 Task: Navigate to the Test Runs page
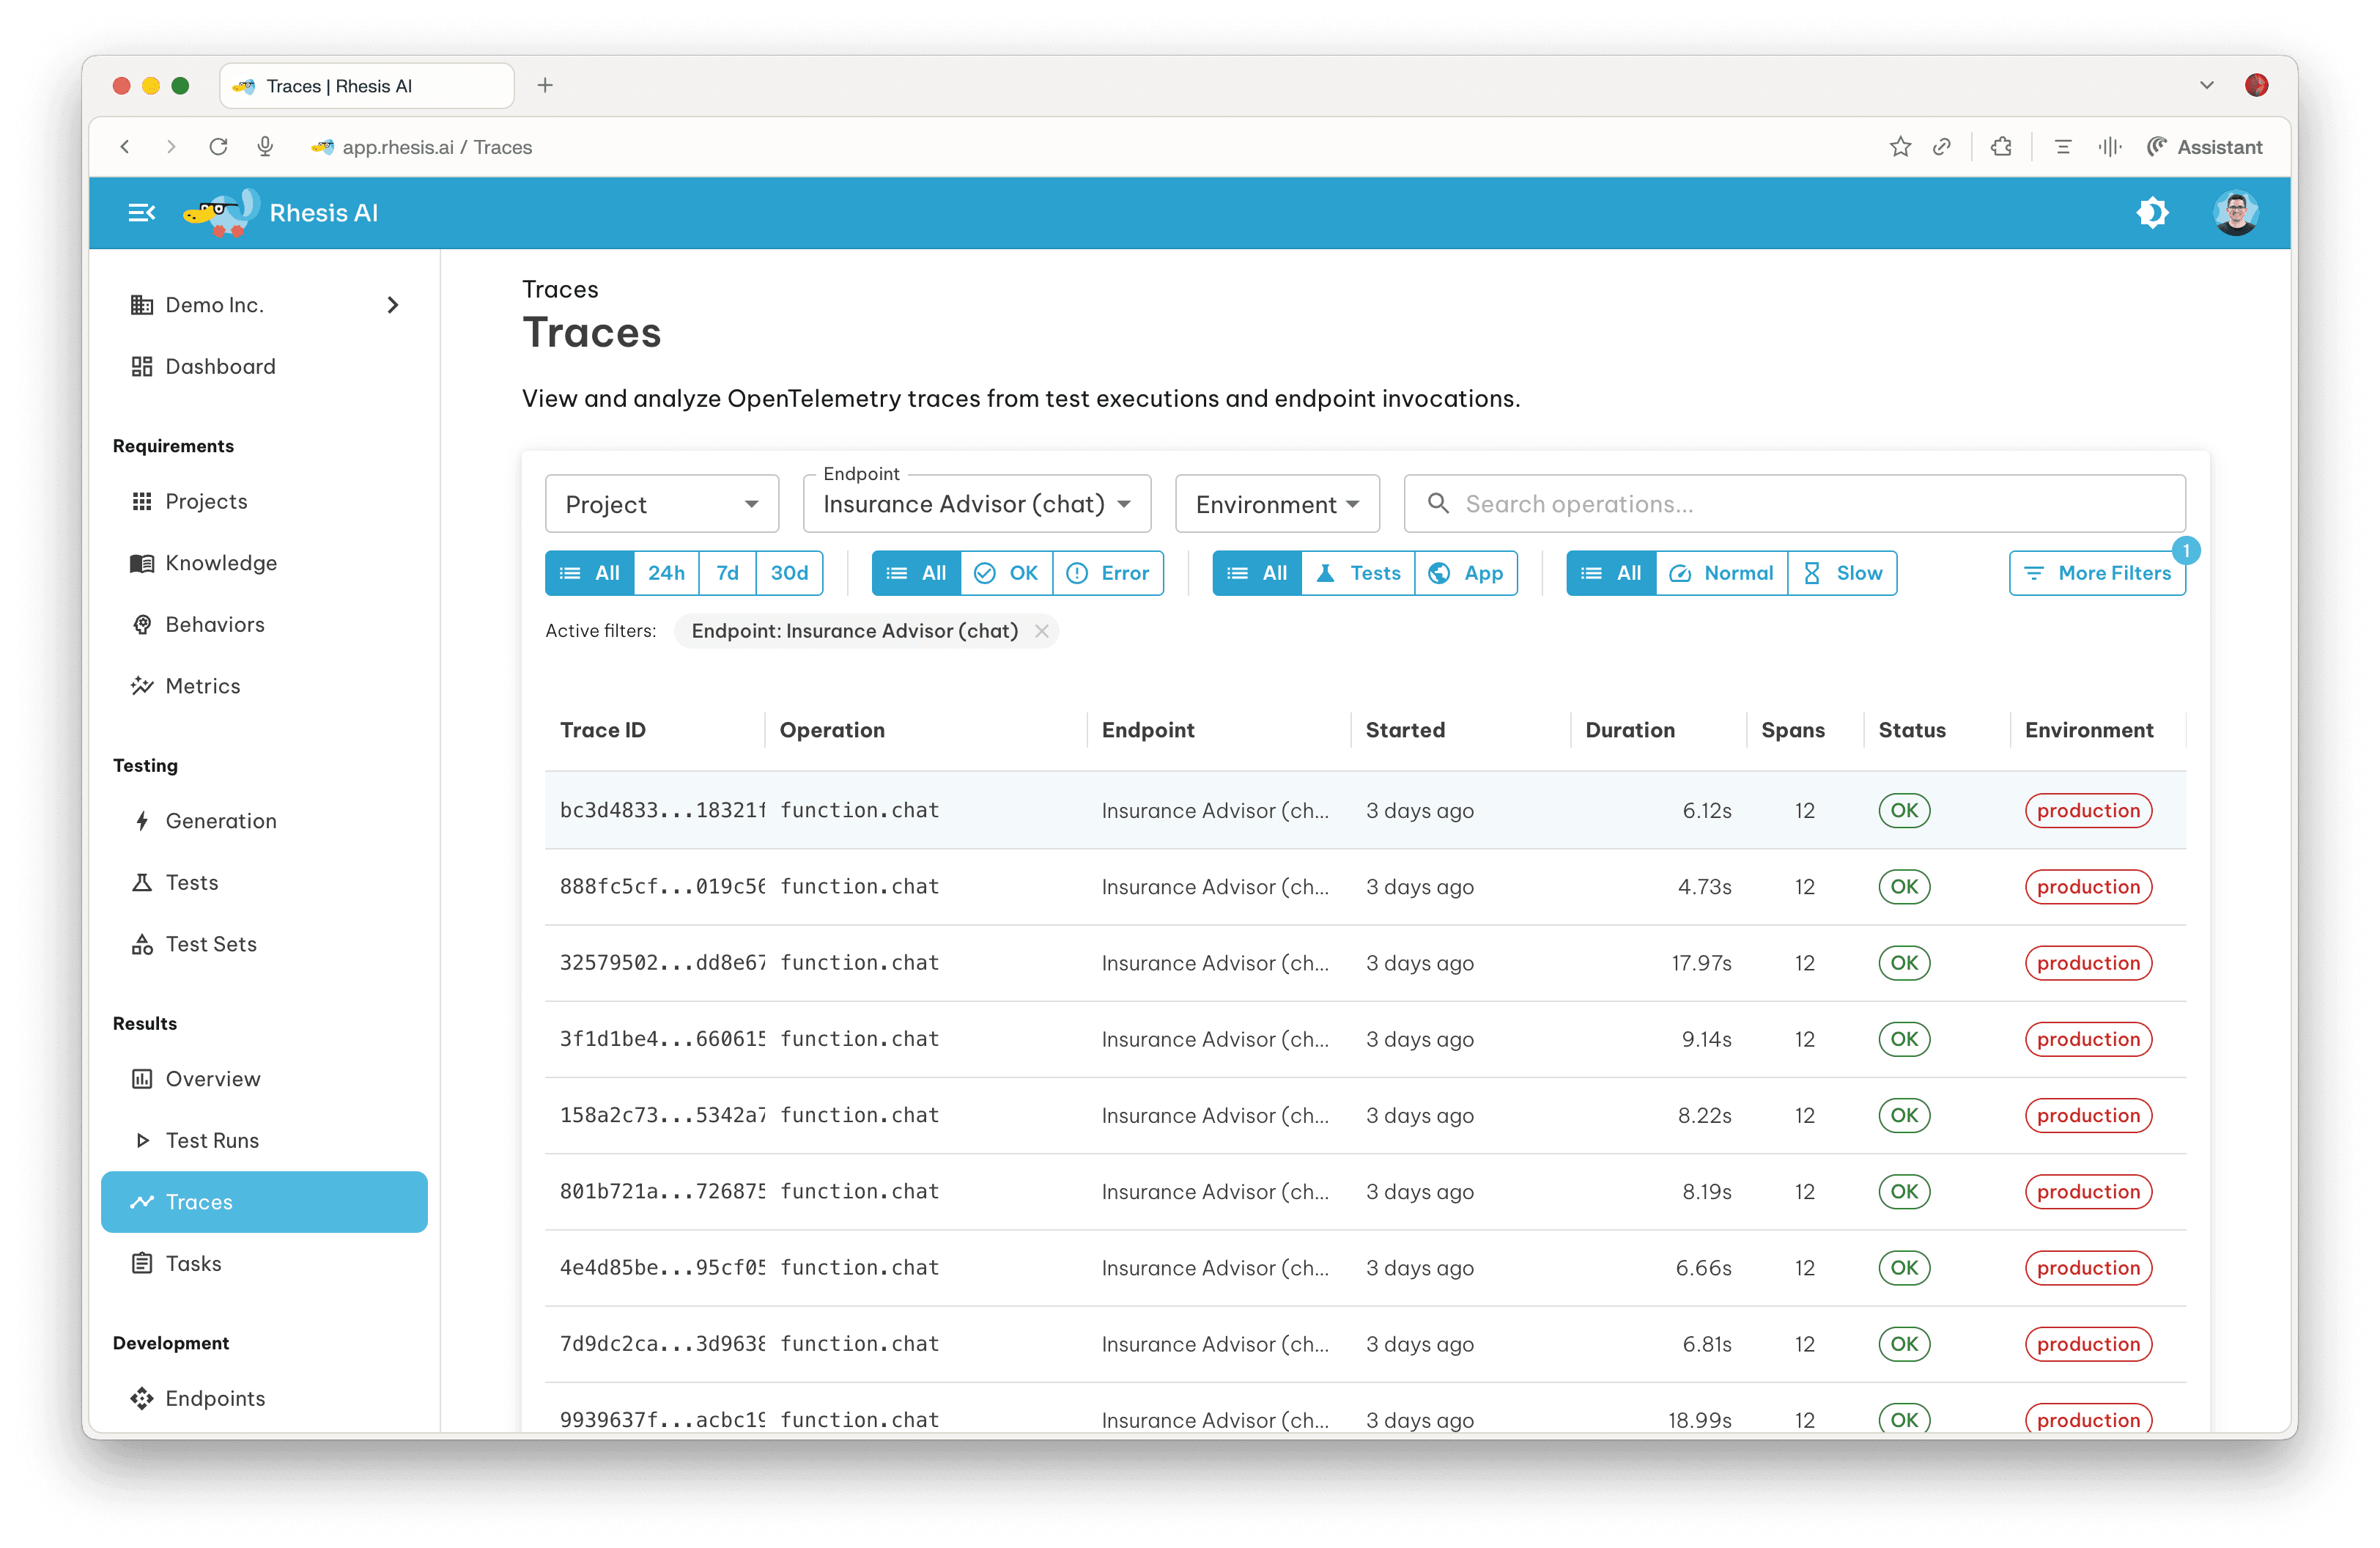[212, 1140]
